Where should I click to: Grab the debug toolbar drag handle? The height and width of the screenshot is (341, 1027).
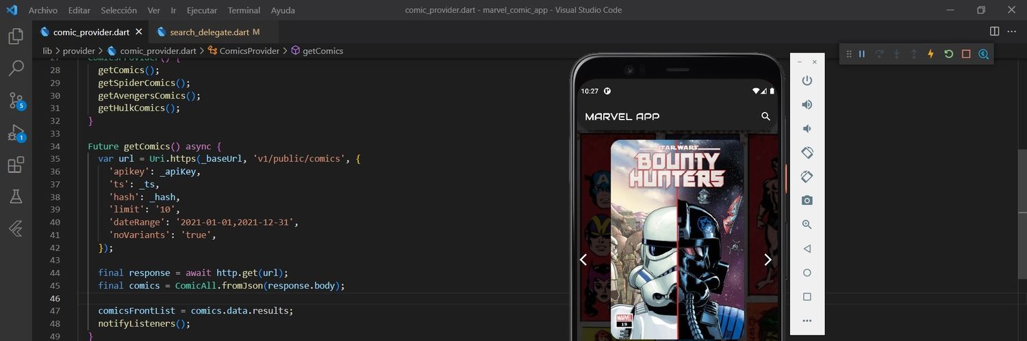click(x=849, y=54)
